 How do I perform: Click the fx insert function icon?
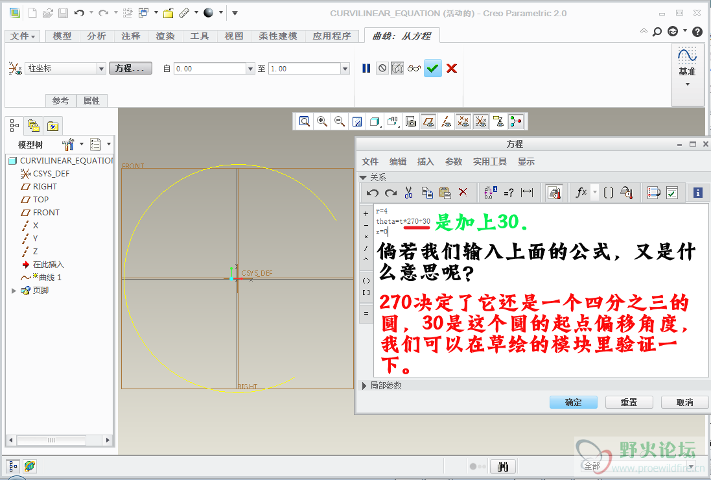pyautogui.click(x=581, y=193)
